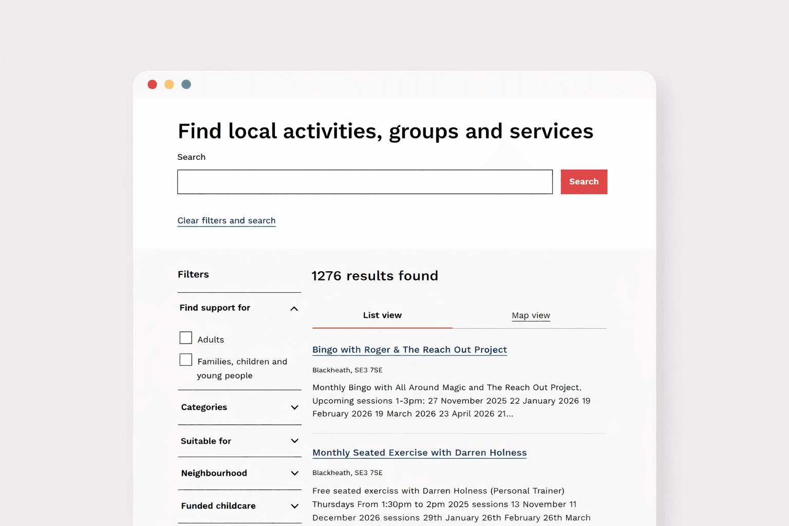Screen dimensions: 789x526
Task: Switch to the Map view tab
Action: point(531,315)
